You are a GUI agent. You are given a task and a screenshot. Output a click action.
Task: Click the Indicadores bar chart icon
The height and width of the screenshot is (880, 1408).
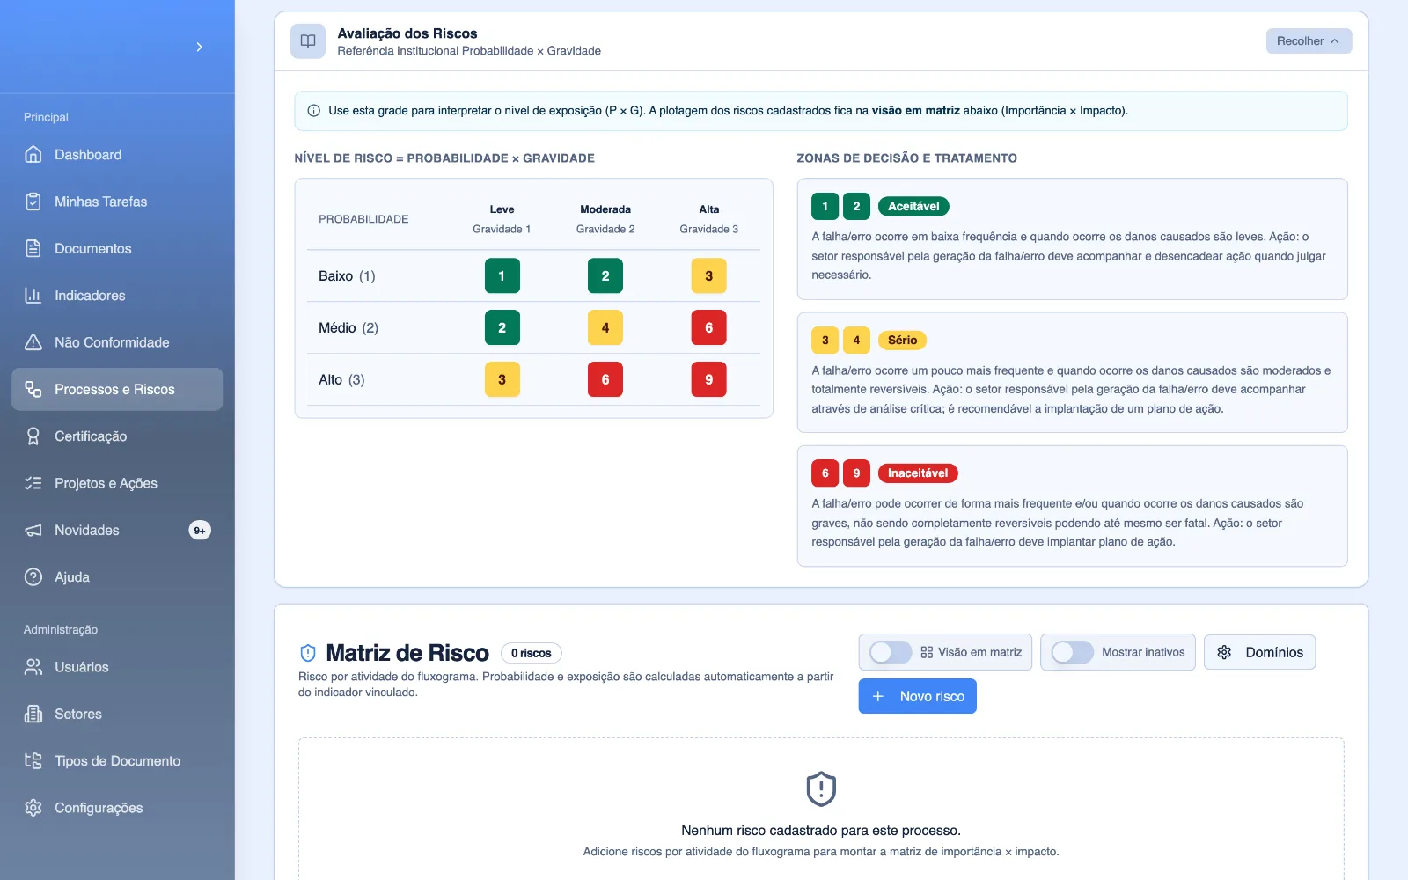click(33, 296)
